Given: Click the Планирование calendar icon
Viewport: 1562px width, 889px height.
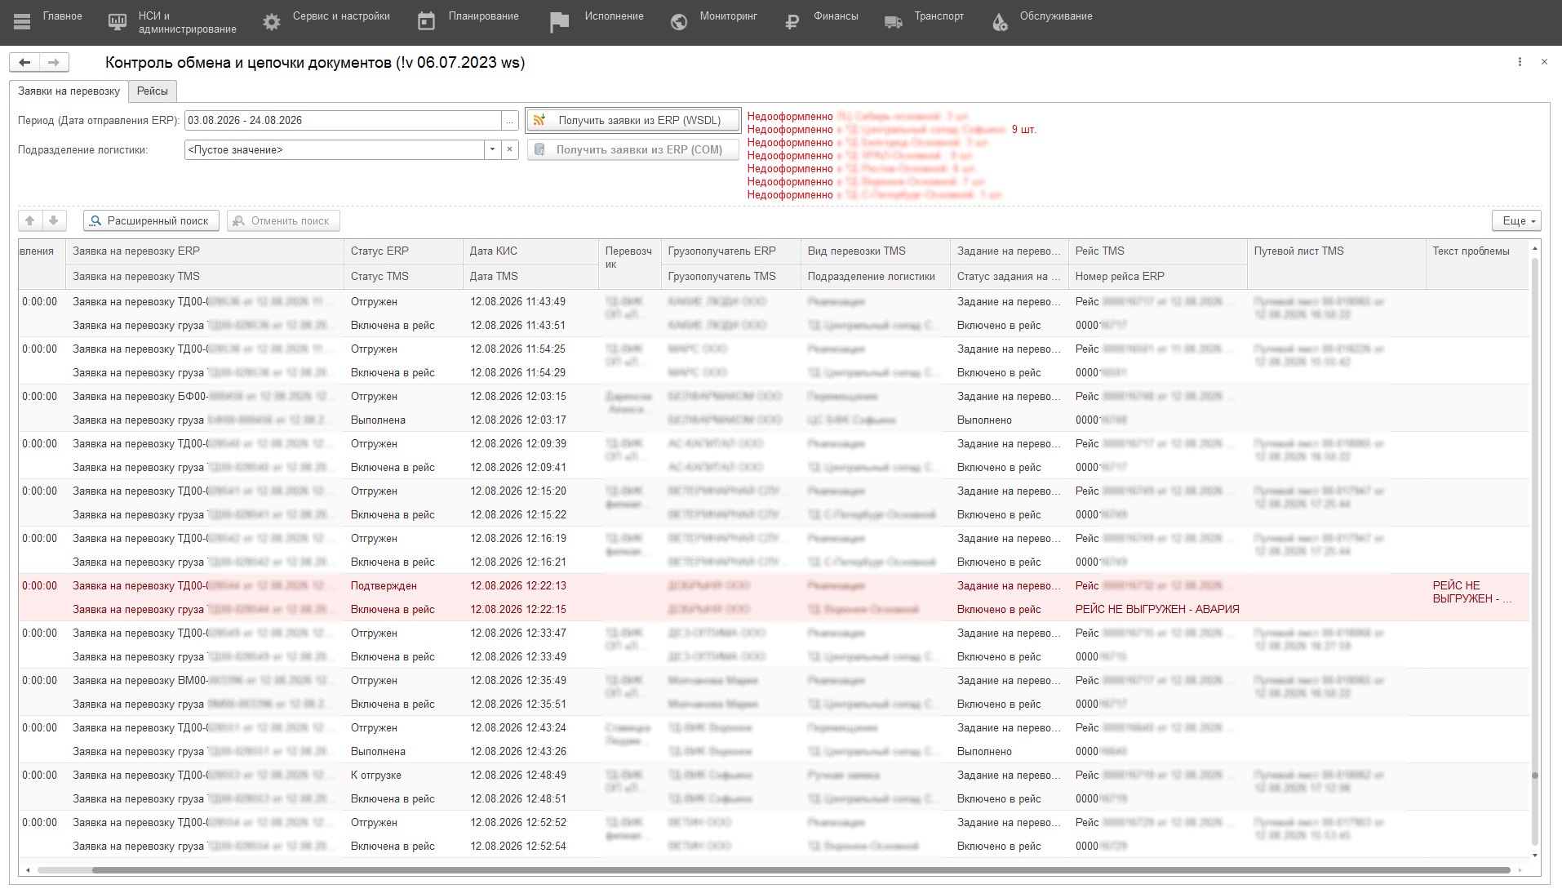Looking at the screenshot, I should click(426, 22).
